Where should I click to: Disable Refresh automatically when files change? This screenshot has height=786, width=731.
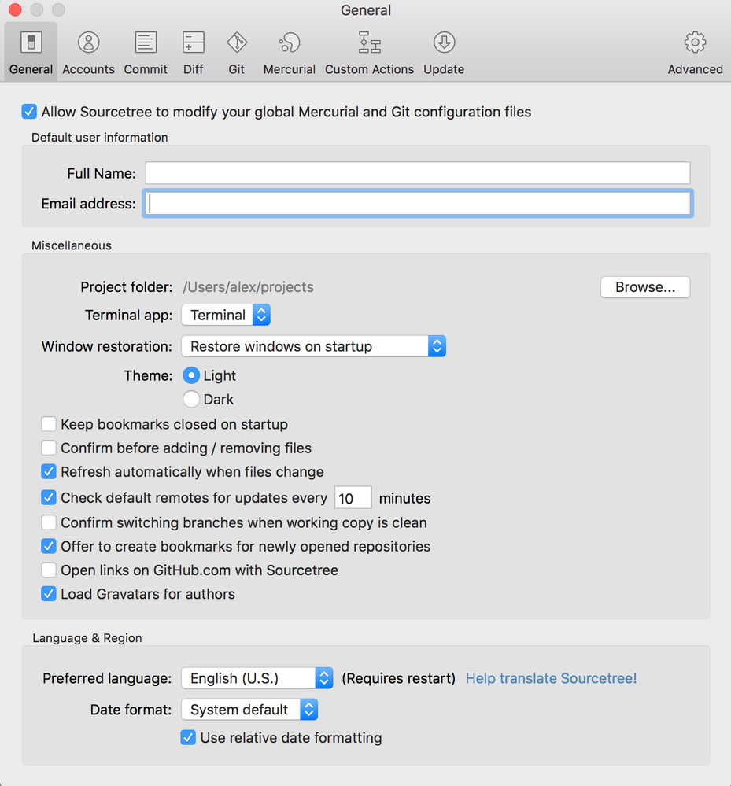coord(49,472)
